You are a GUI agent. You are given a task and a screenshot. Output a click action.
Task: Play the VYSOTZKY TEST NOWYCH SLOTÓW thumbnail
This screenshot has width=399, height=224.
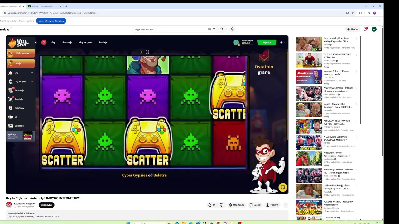click(x=309, y=127)
